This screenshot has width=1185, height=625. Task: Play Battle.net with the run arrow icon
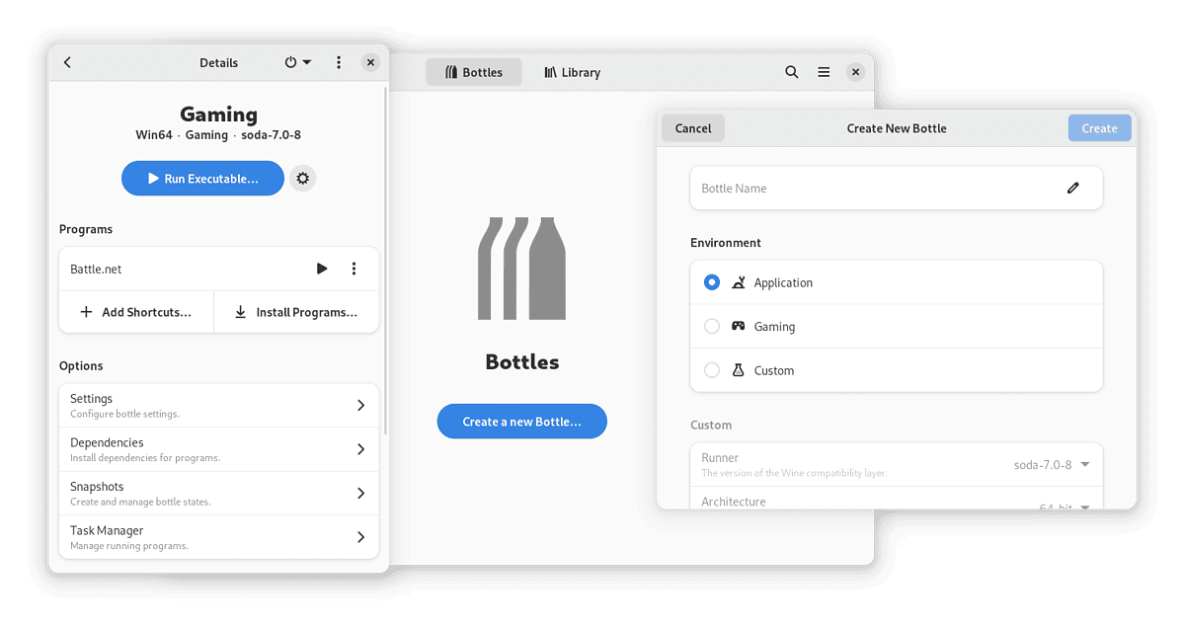[x=322, y=268]
